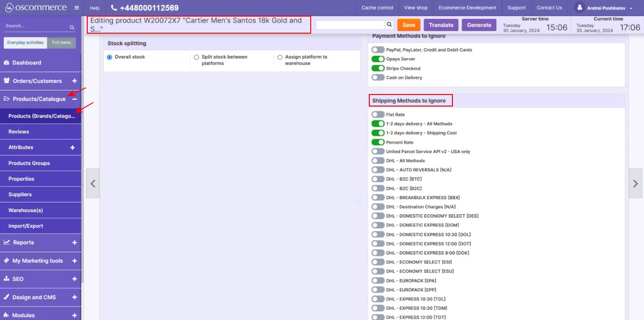644x320 pixels.
Task: Click the Translate button
Action: [441, 25]
